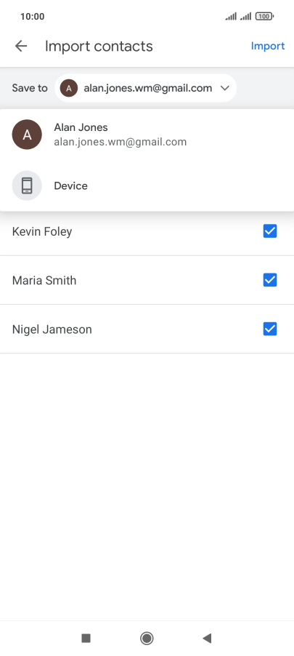Uncheck the Maria Smith checkbox
Image resolution: width=294 pixels, height=656 pixels.
pos(270,280)
